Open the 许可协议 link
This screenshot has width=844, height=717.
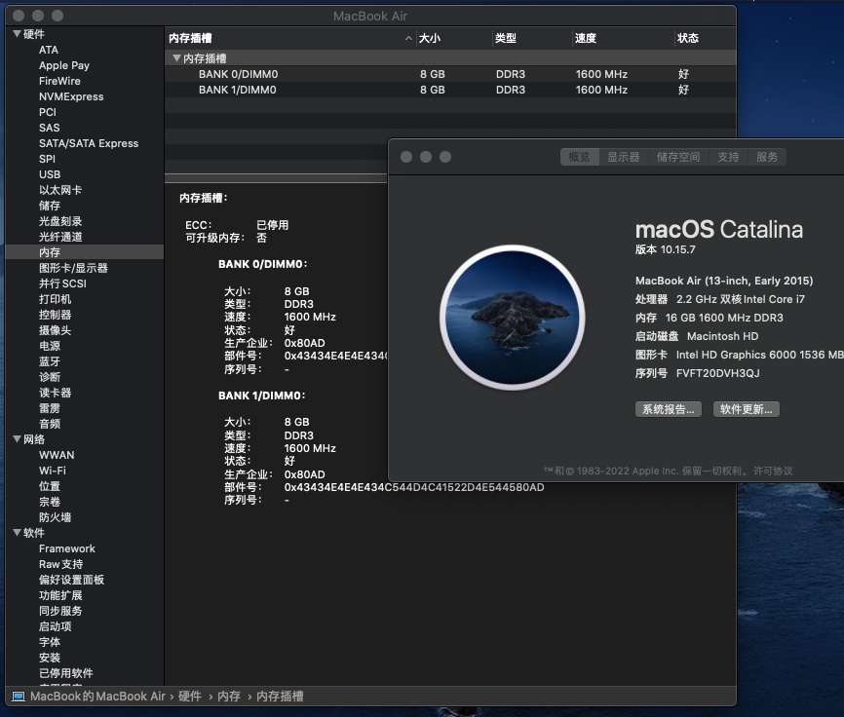click(773, 472)
